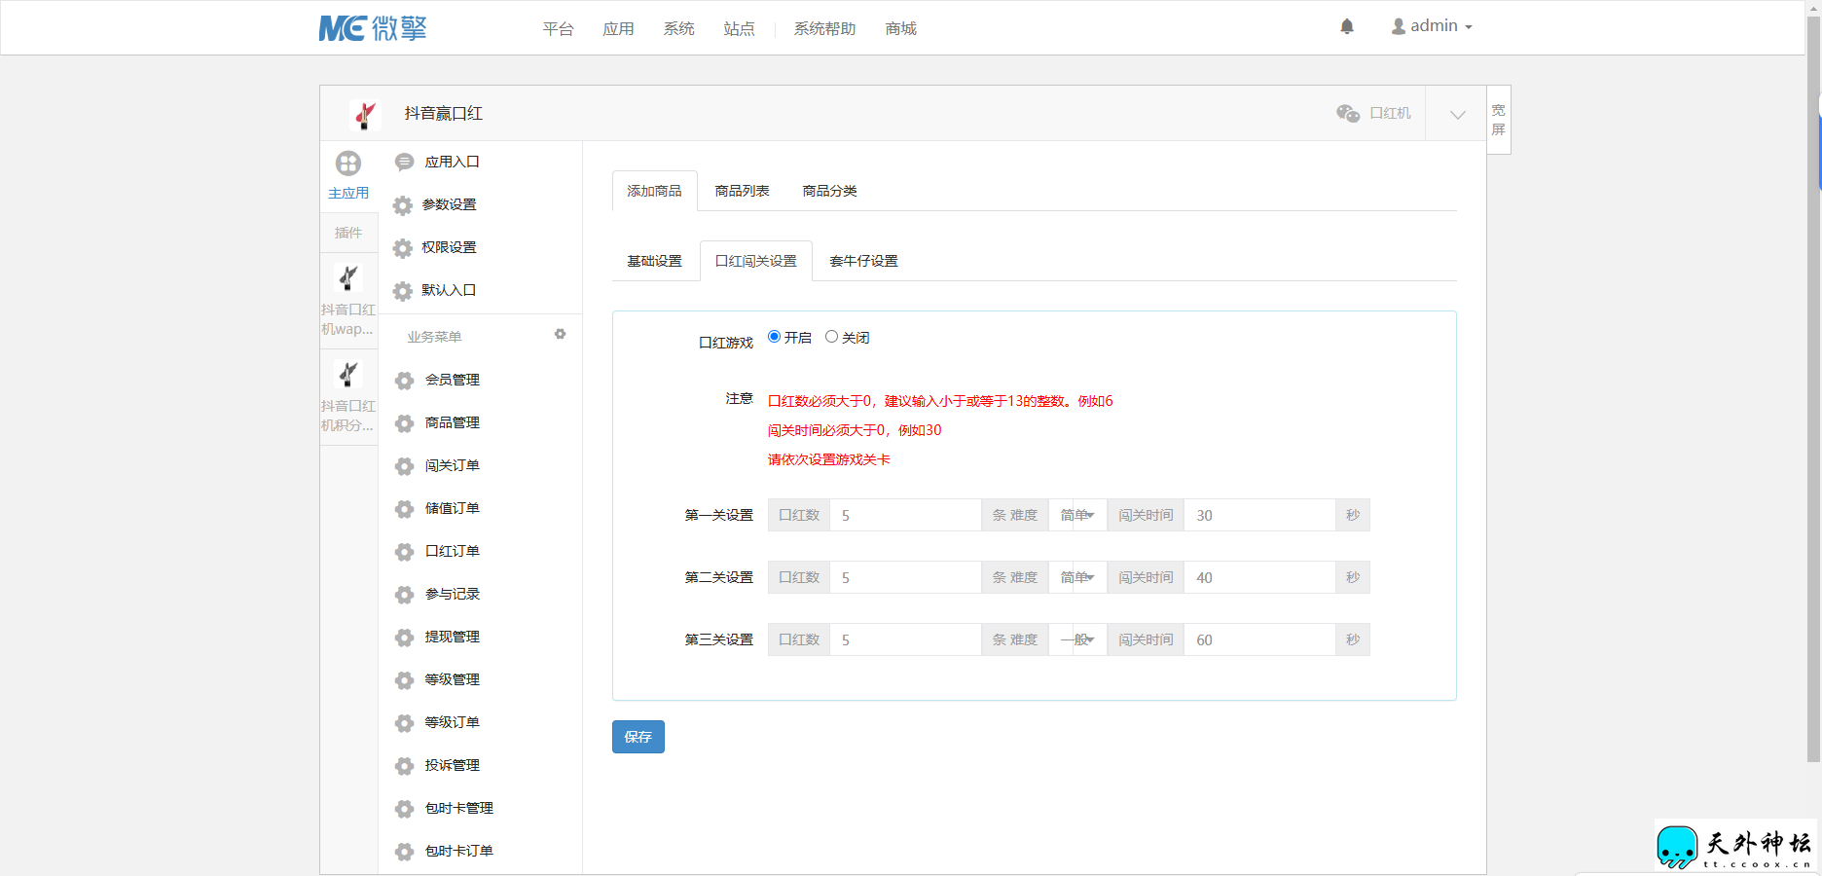Viewport: 1822px width, 876px height.
Task: Open 抖音口红机积分 plugin icon
Action: point(348,375)
